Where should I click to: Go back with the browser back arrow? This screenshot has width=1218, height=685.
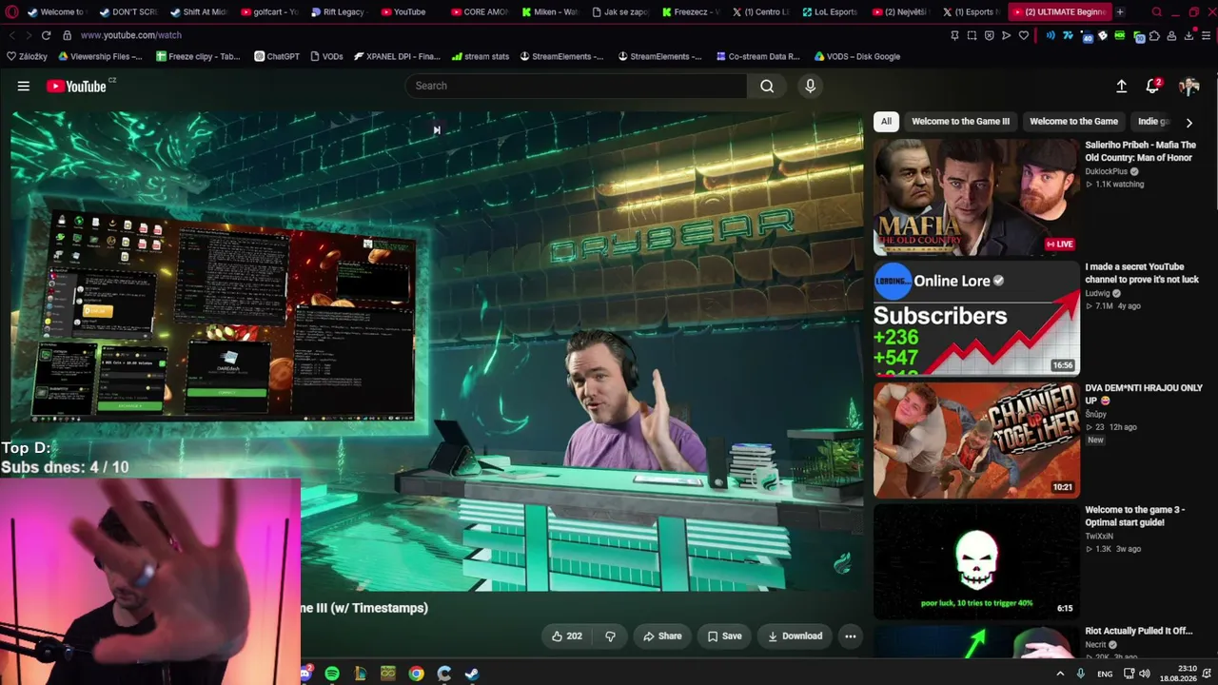pyautogui.click(x=11, y=35)
